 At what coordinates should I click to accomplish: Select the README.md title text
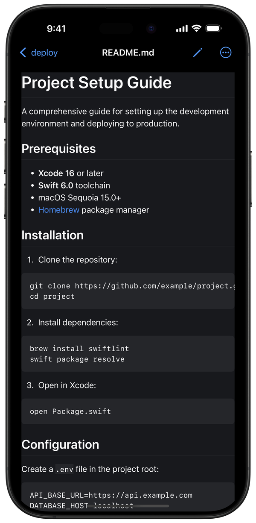128,52
